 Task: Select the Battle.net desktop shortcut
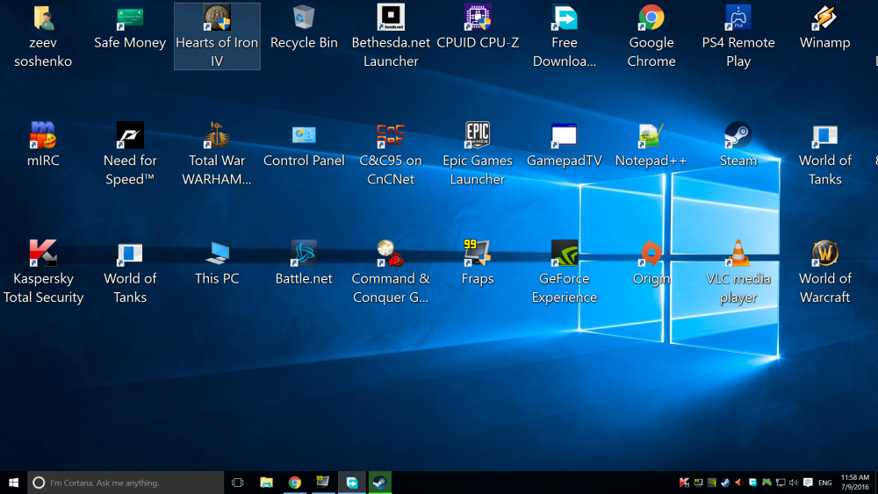click(x=304, y=263)
